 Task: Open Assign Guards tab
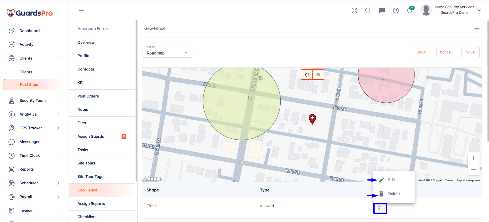point(102,136)
